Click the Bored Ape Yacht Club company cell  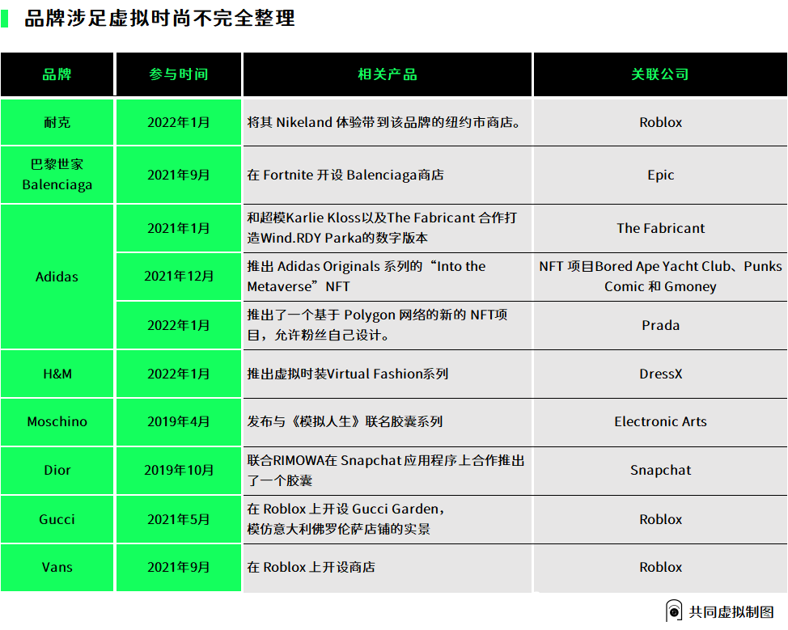(x=660, y=277)
